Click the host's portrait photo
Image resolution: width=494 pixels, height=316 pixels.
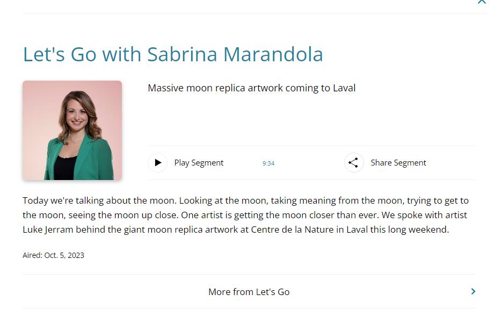click(72, 130)
